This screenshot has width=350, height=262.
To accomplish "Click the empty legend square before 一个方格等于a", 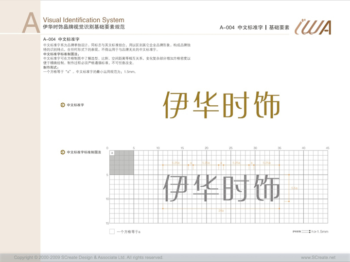I will 112,231.
